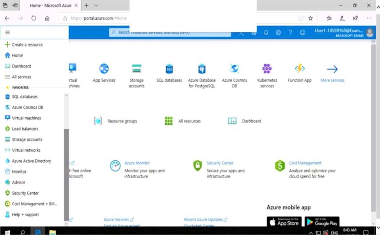Launch the Function App icon
This screenshot has height=235, width=380.
[300, 69]
